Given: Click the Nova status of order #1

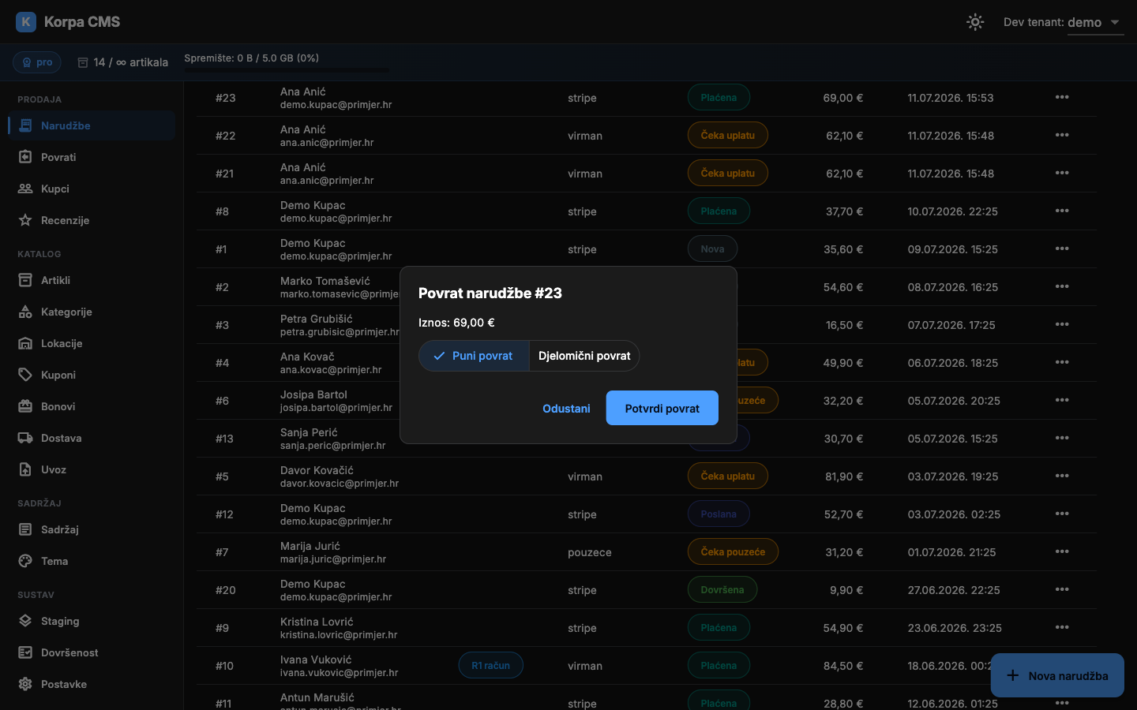Looking at the screenshot, I should coord(712,248).
